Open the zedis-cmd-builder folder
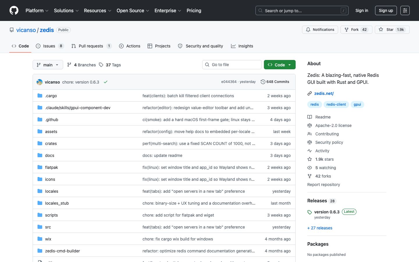Screen dimensions: 419x262 [x=62, y=251]
